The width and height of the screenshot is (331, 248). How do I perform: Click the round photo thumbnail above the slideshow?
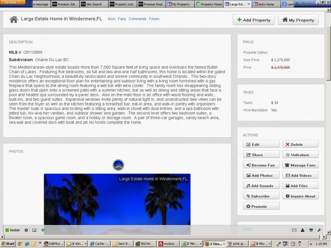pos(118,165)
